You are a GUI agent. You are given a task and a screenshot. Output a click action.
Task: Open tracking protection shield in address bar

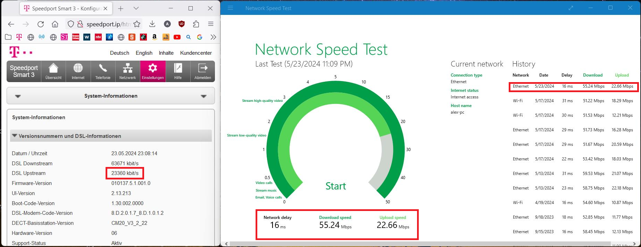[x=71, y=24]
